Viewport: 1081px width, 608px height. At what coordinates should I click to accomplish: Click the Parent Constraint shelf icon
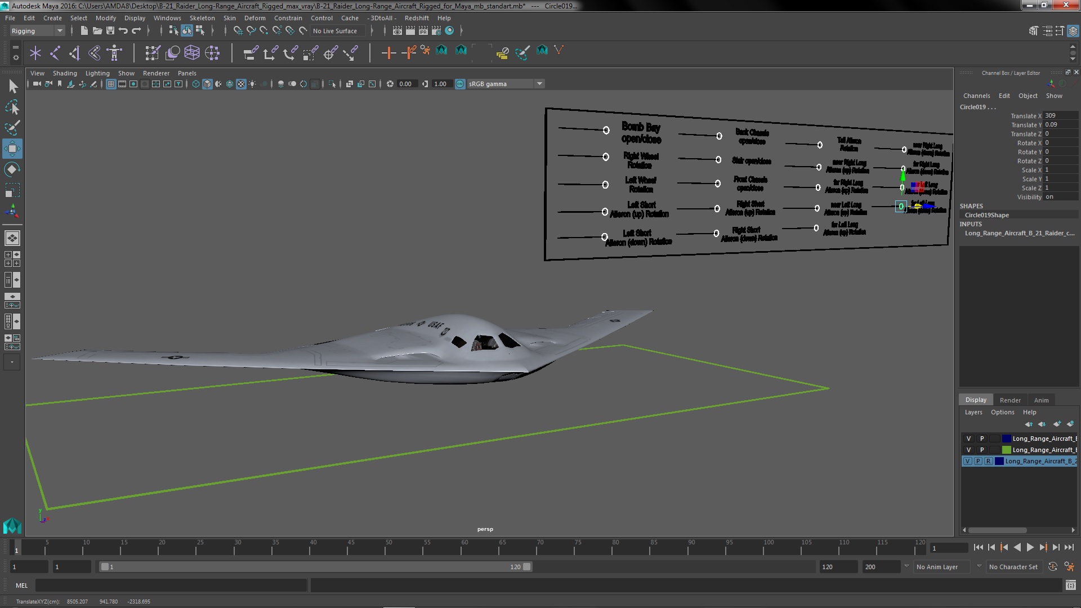[x=251, y=53]
